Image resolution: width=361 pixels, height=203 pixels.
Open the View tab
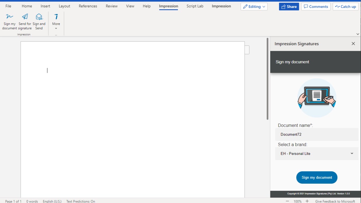(x=130, y=6)
